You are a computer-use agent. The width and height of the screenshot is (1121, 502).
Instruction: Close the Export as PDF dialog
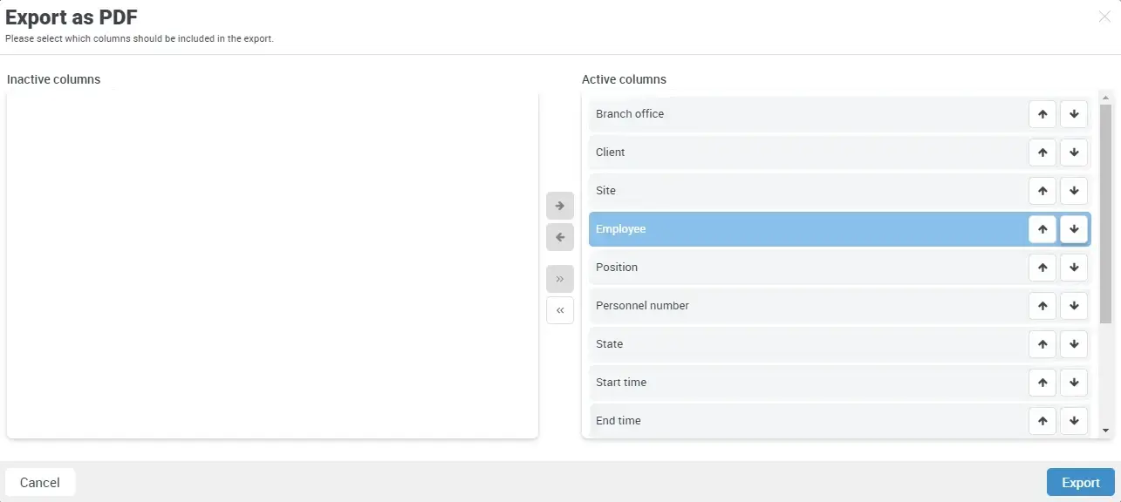coord(1103,17)
